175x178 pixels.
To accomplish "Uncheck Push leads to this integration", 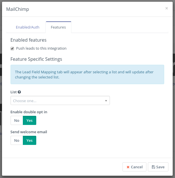I will pos(12,48).
